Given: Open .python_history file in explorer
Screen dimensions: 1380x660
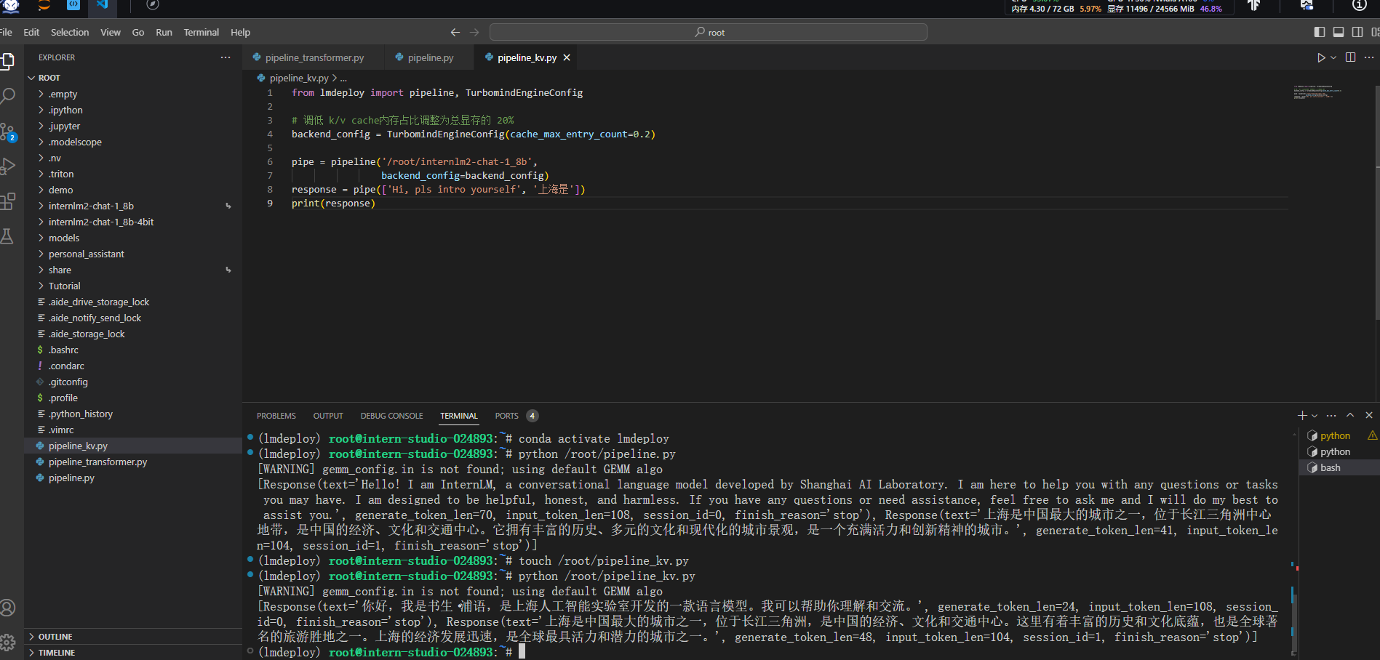Looking at the screenshot, I should coord(133,414).
